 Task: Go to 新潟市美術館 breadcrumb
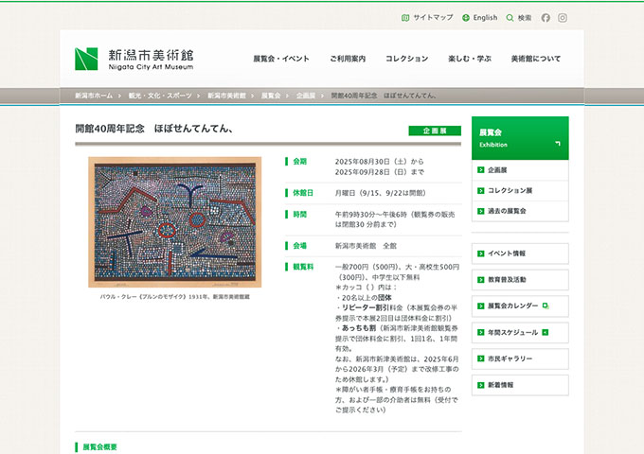(226, 96)
